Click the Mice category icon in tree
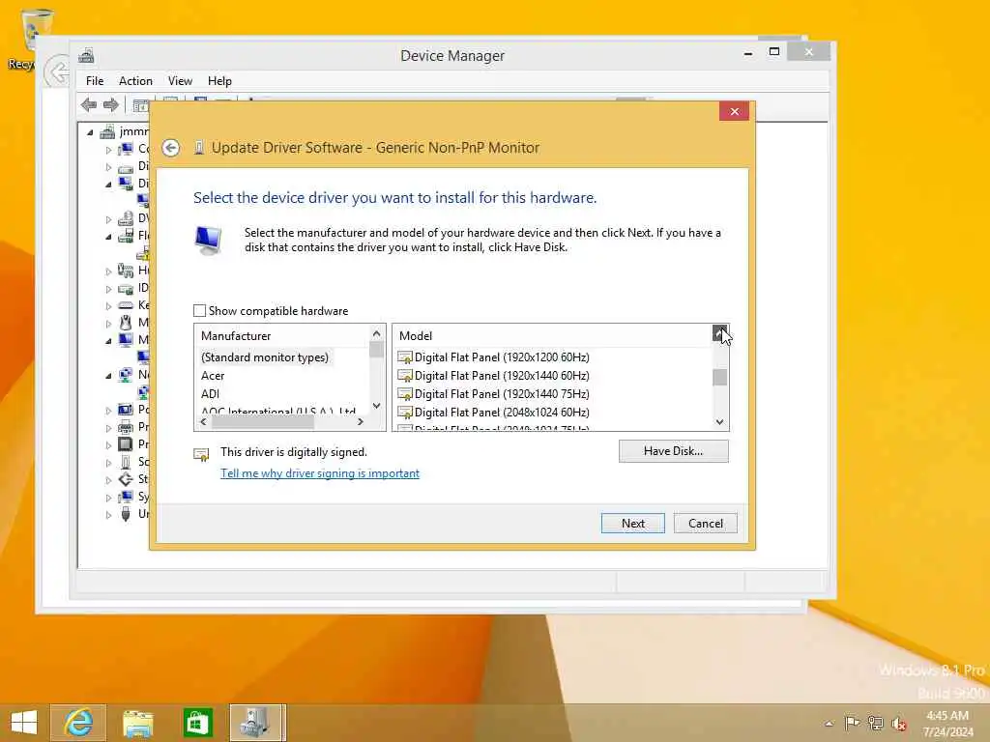The height and width of the screenshot is (742, 990). click(126, 323)
